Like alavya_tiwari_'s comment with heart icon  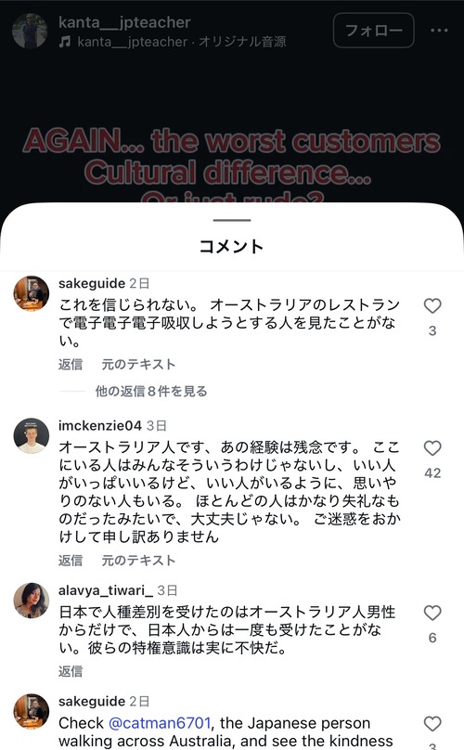(x=432, y=613)
